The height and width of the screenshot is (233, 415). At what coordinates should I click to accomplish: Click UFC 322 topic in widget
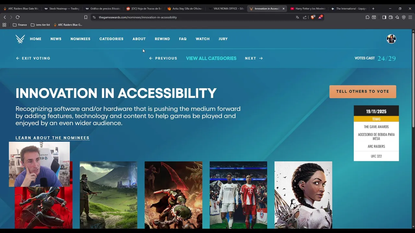click(376, 156)
